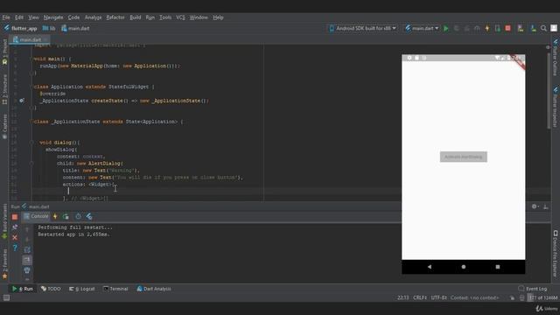The width and height of the screenshot is (560, 315).
Task: Open the File menu
Action: point(6,17)
